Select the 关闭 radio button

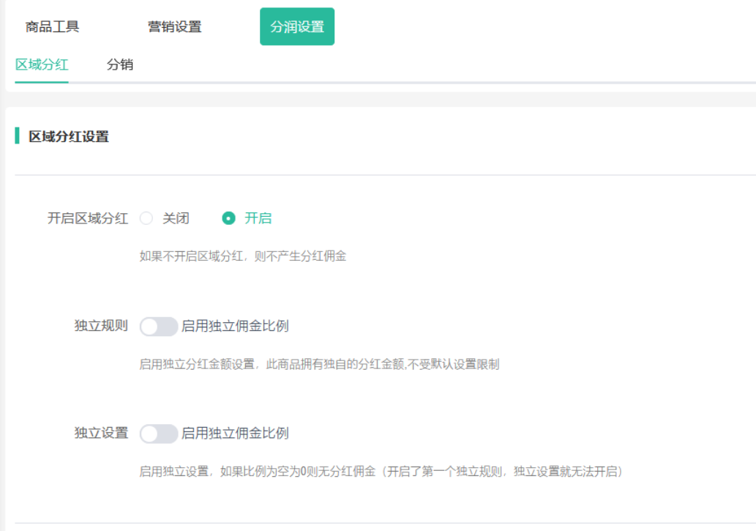147,218
